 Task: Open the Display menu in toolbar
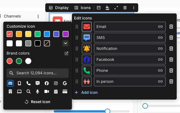coord(59,8)
